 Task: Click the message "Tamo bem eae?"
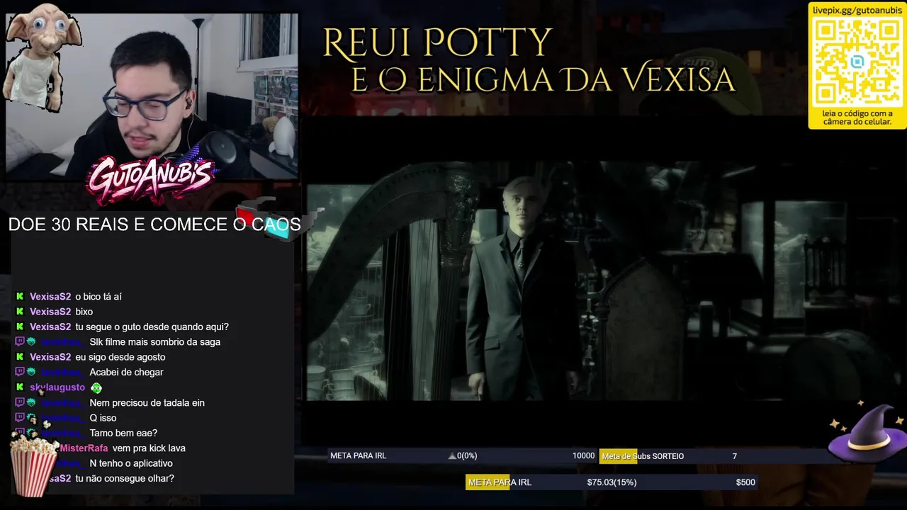tap(123, 433)
